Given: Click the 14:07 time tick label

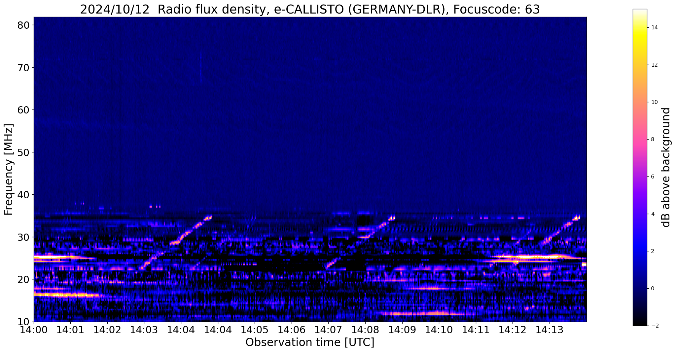Looking at the screenshot, I should pyautogui.click(x=329, y=330).
